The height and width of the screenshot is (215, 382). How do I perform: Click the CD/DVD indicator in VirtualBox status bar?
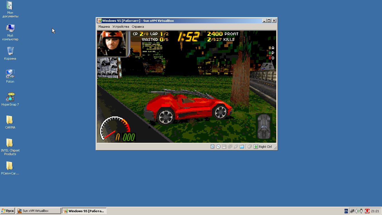click(218, 146)
